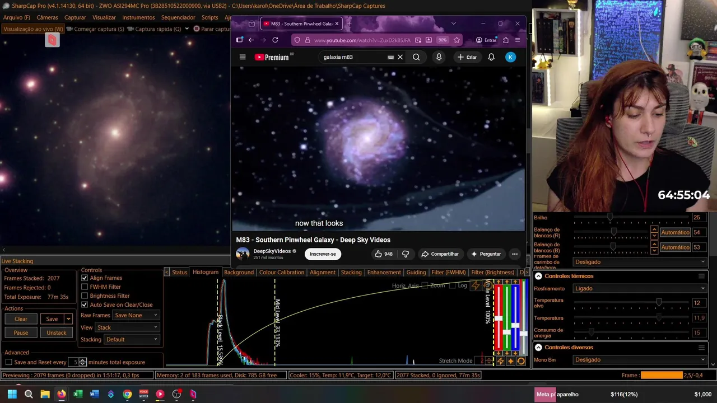Click Automático for Balanço de brancos (R)
The width and height of the screenshot is (717, 403).
pyautogui.click(x=675, y=232)
